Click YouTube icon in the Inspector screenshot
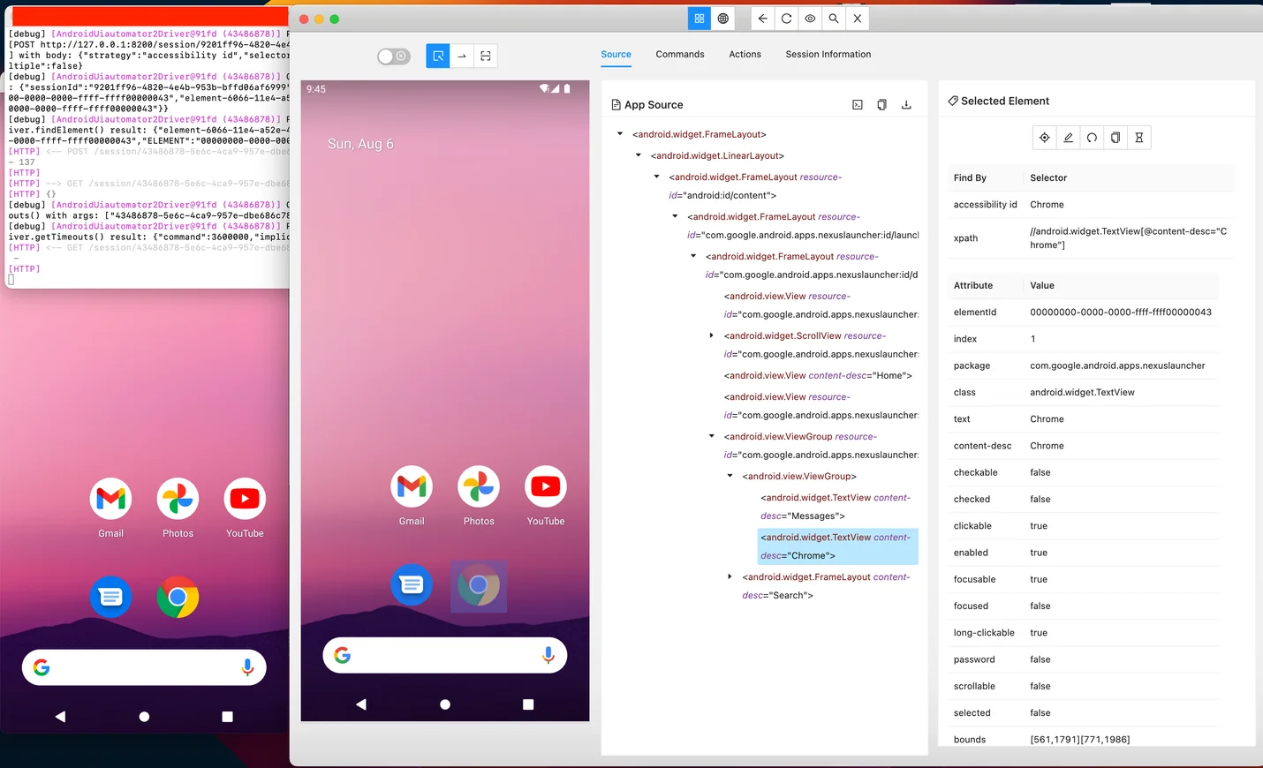 click(x=546, y=486)
